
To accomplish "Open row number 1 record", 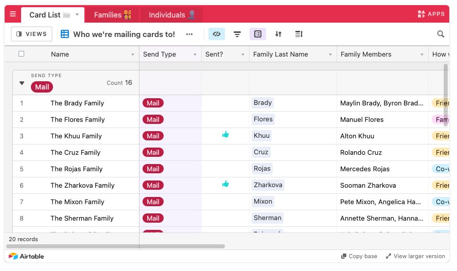I will click(22, 103).
